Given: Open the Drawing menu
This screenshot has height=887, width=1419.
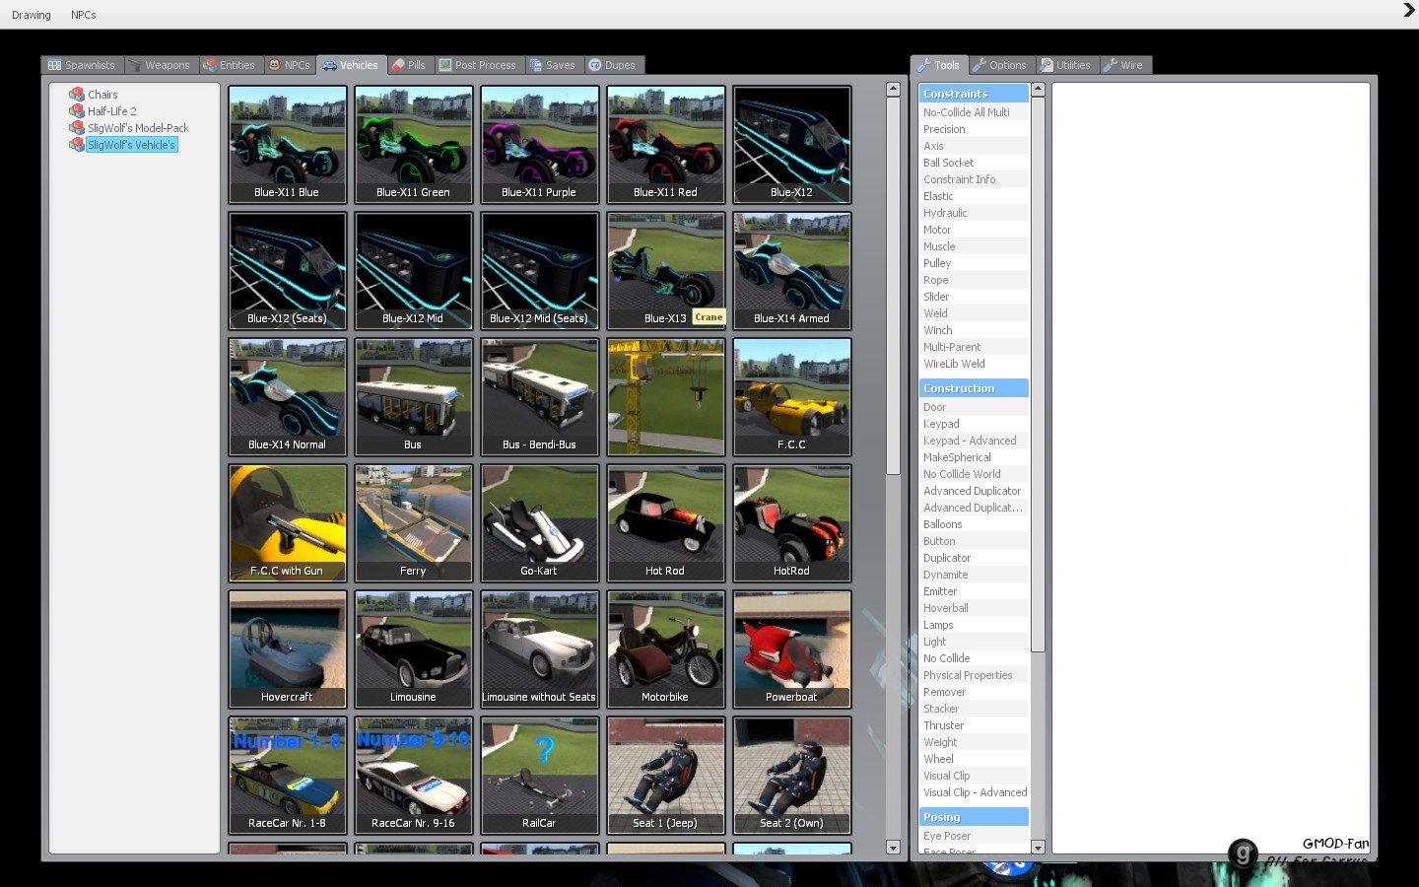Looking at the screenshot, I should point(32,15).
